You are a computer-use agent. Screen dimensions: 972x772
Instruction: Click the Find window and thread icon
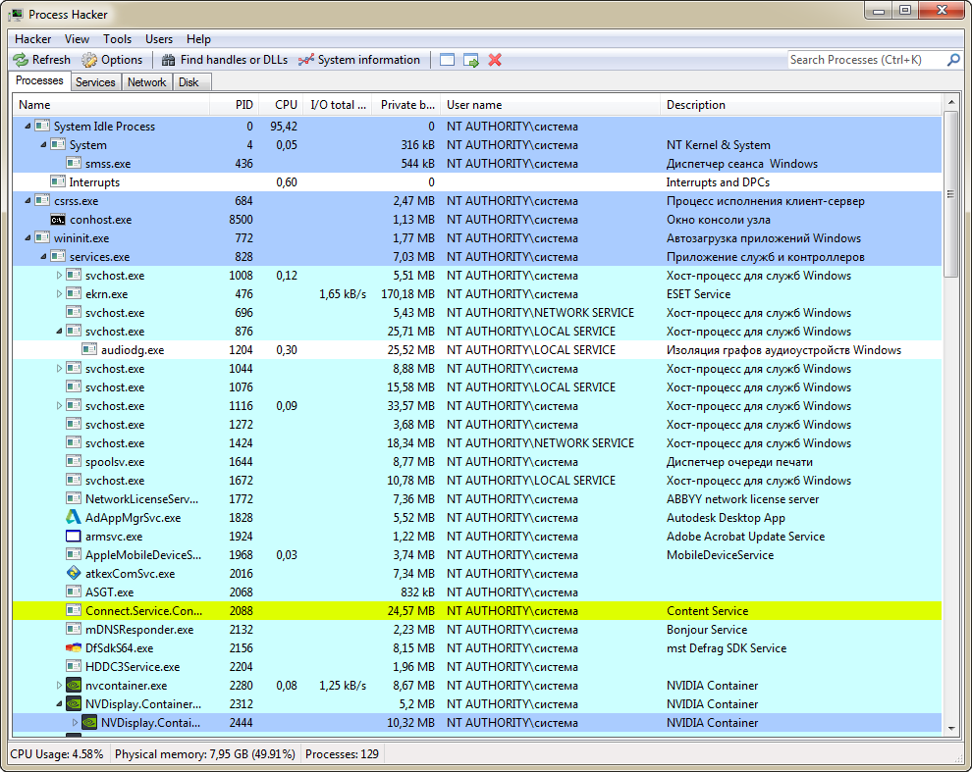(471, 60)
